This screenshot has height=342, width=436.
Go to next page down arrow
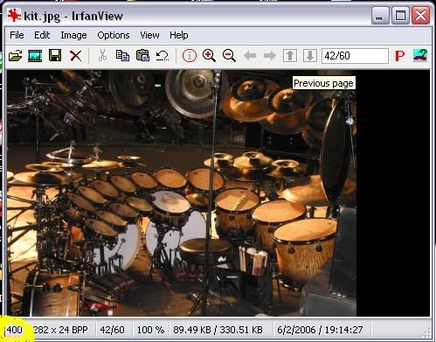tap(310, 55)
